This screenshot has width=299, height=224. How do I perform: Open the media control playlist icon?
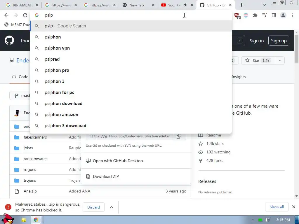(x=264, y=15)
